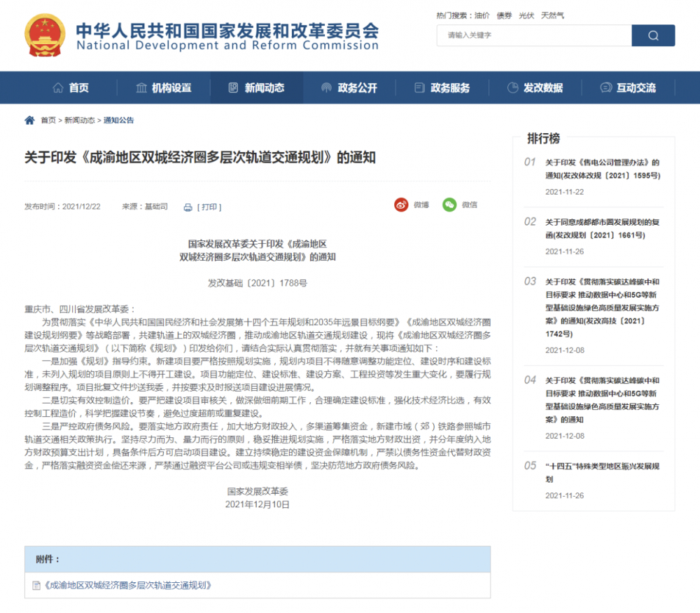The height and width of the screenshot is (613, 700).
Task: Click the attachment file icon
Action: pyautogui.click(x=36, y=585)
